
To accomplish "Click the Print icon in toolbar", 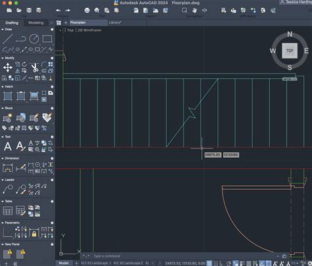I will (x=87, y=11).
